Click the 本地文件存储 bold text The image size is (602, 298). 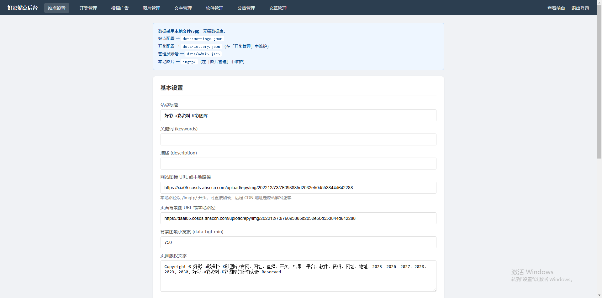coord(187,31)
